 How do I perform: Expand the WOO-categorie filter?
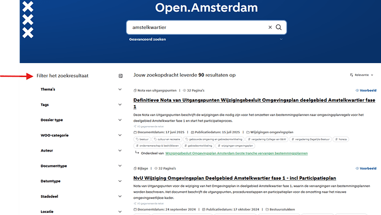point(81,135)
